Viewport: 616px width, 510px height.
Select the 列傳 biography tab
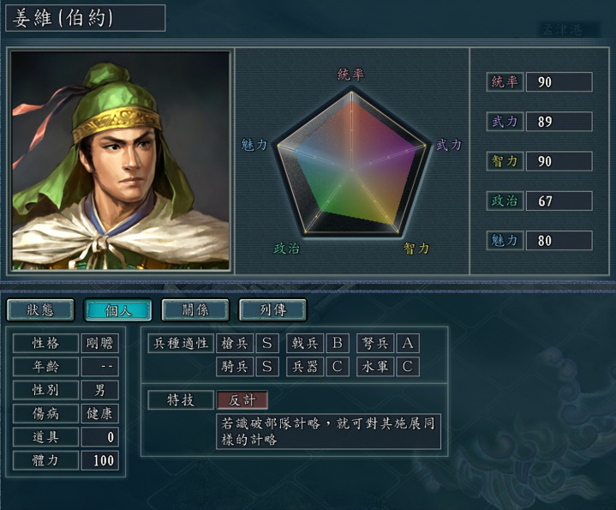coord(272,309)
